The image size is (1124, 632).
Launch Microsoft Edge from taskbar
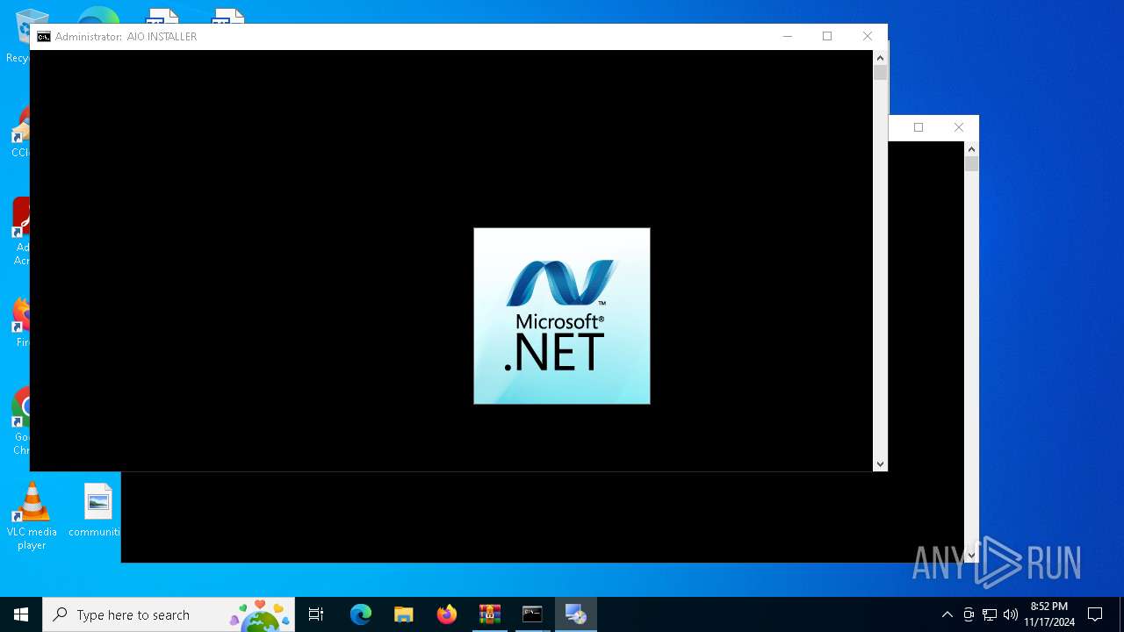click(361, 614)
